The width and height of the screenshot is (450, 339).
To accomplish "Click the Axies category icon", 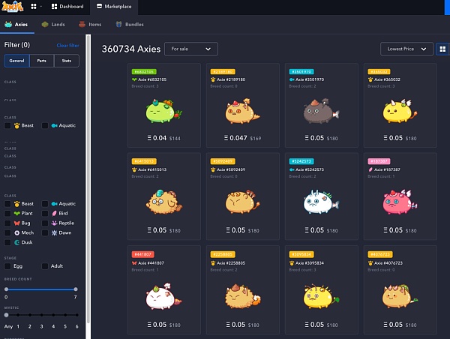I will click(x=8, y=25).
